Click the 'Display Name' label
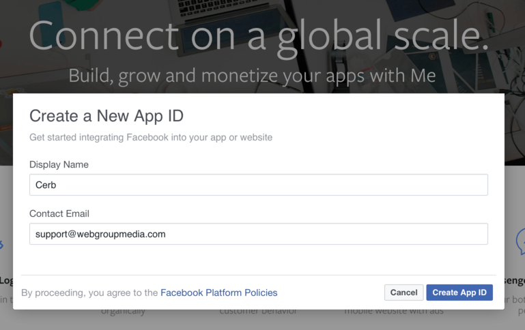525x330 pixels. pos(59,164)
